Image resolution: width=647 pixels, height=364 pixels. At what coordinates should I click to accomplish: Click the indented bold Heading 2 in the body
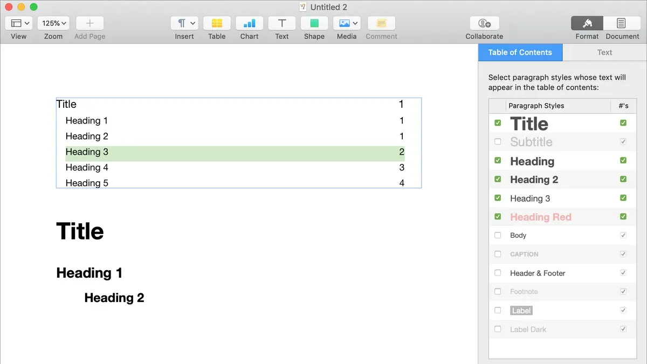(114, 298)
